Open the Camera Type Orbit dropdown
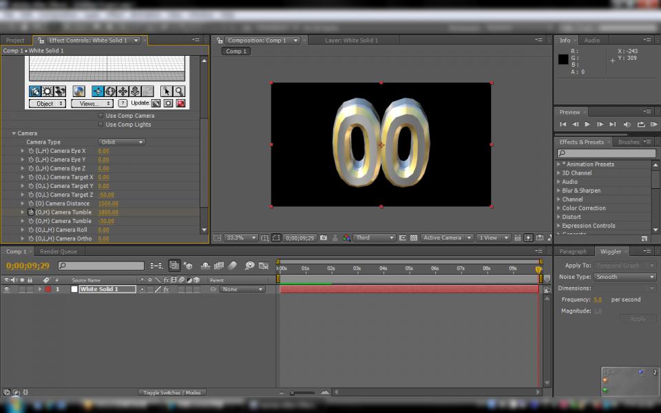Screen dimensions: 661x413 pyautogui.click(x=121, y=142)
